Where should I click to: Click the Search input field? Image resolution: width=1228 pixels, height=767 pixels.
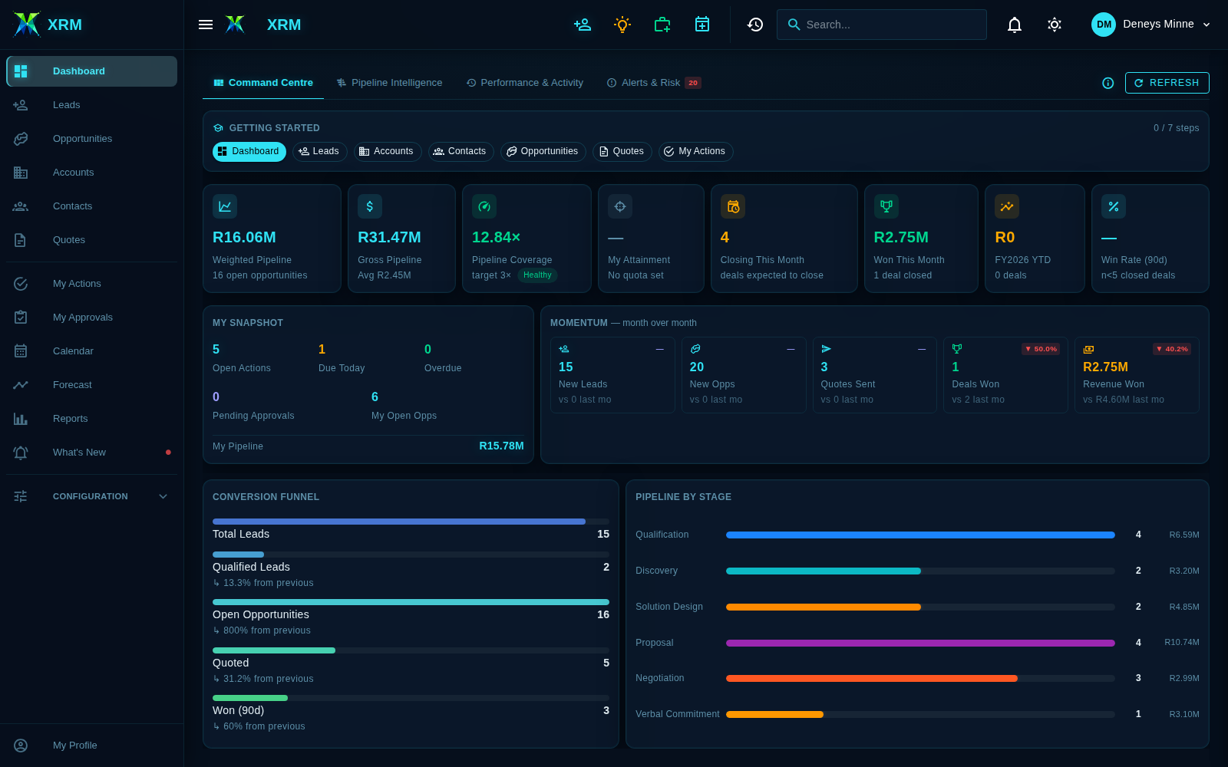882,25
